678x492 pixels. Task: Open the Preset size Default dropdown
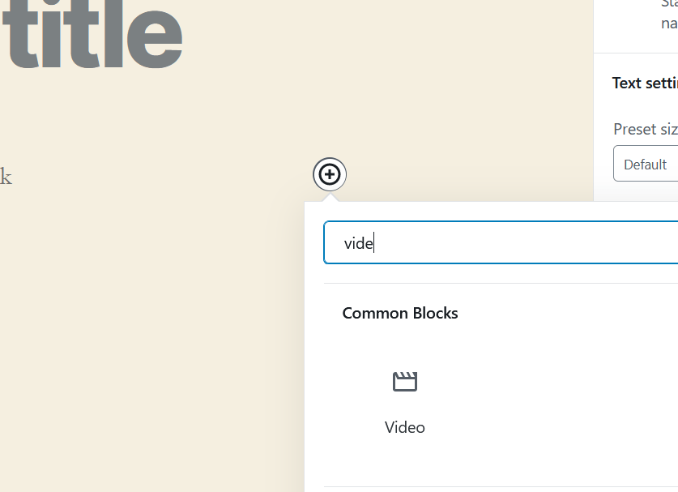[646, 164]
